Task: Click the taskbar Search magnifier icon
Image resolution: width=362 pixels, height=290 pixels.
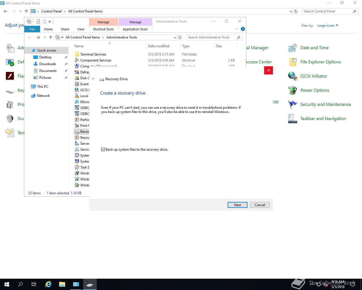Action: click(20, 284)
